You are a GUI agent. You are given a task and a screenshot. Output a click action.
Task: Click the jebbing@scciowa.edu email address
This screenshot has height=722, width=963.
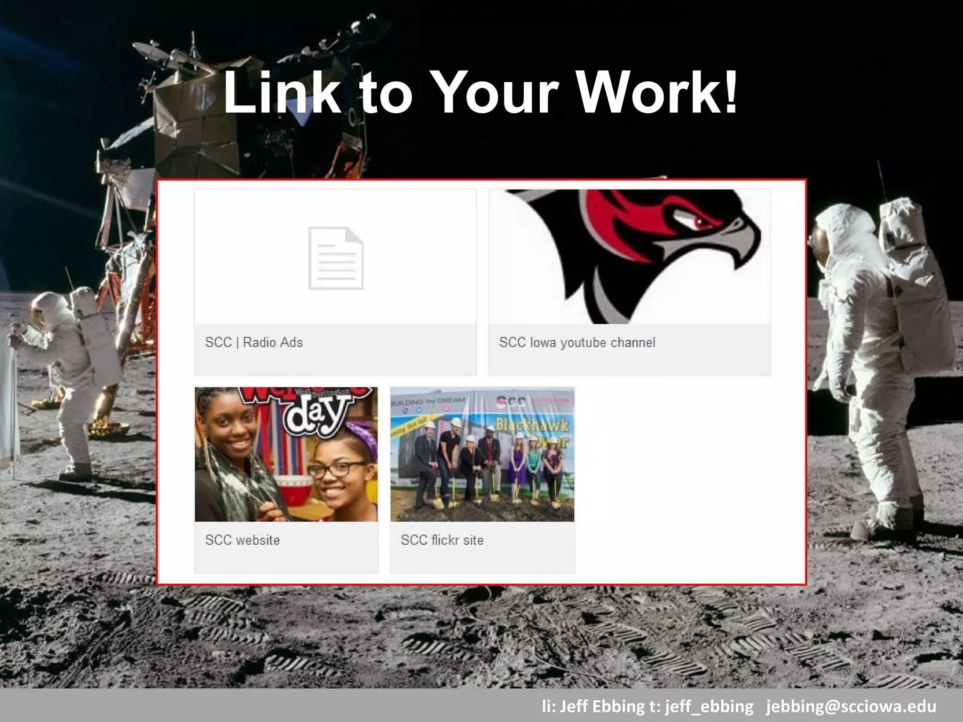[x=851, y=706]
